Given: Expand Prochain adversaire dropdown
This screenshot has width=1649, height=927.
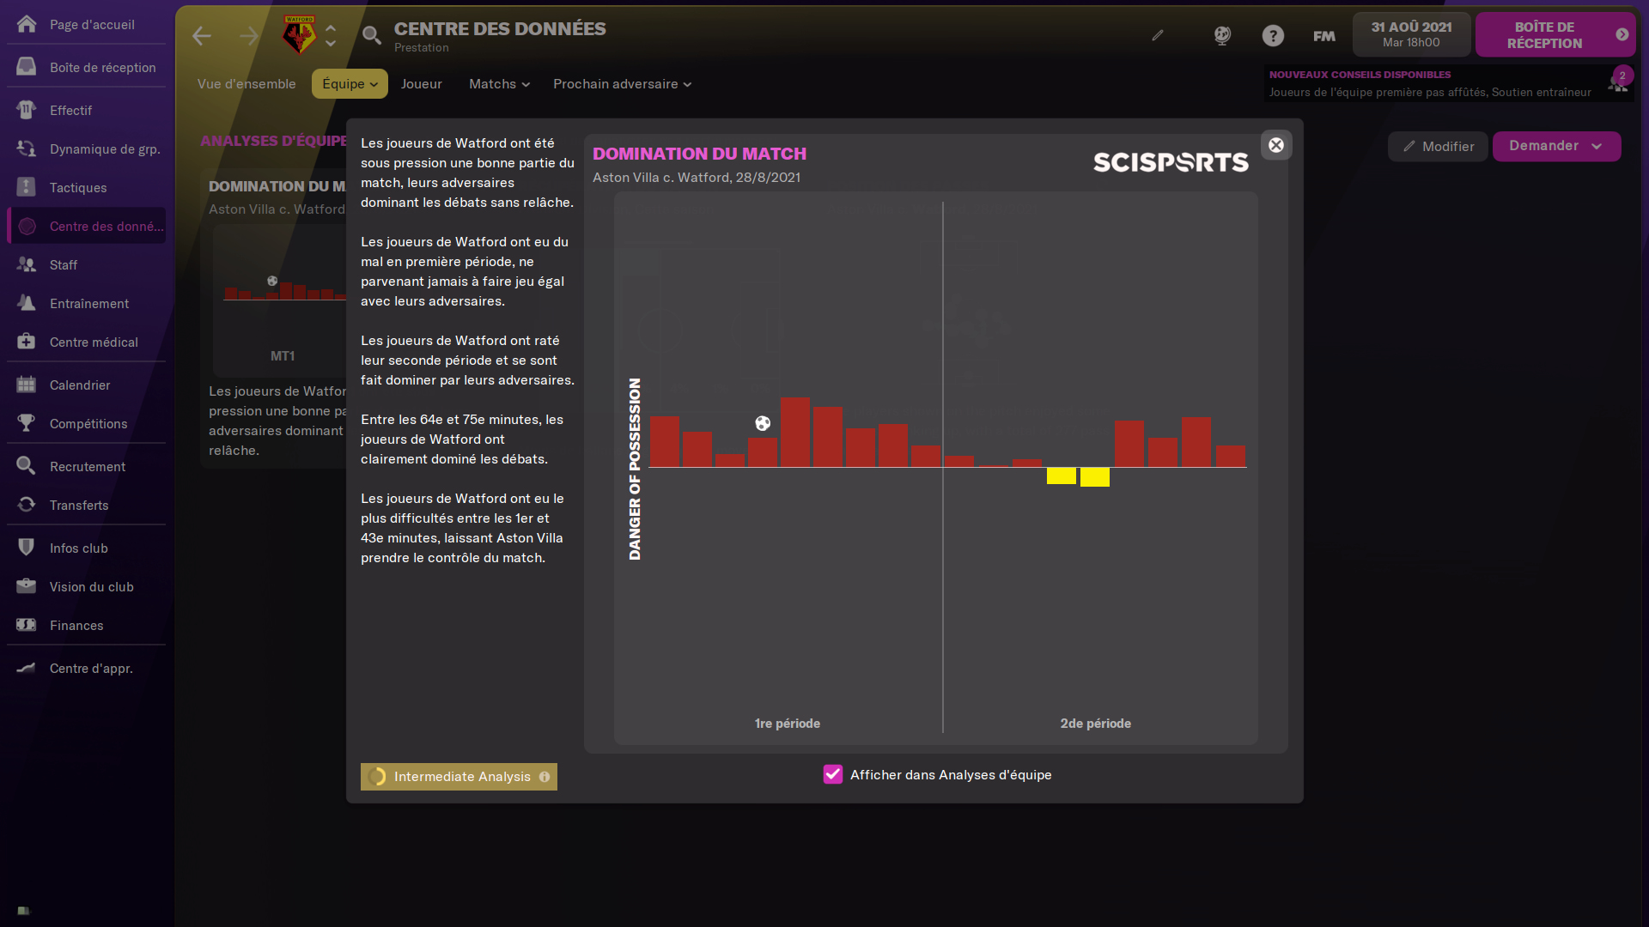Looking at the screenshot, I should (622, 83).
